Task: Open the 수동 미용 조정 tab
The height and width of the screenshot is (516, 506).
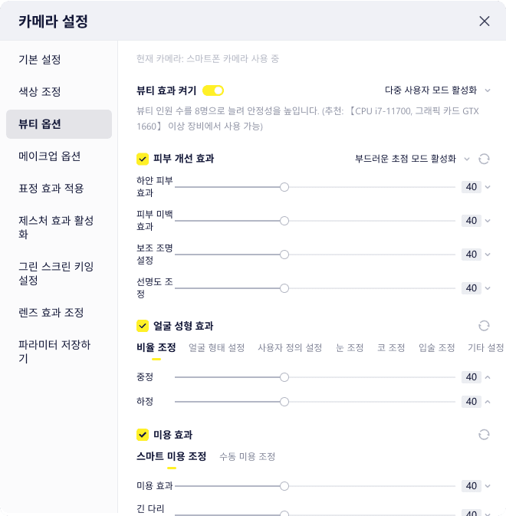Action: 247,456
